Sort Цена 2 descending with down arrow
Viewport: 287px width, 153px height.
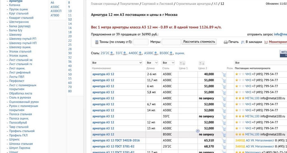pos(203,63)
